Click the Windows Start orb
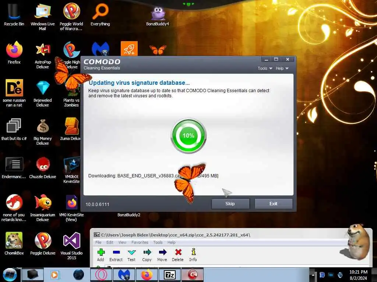The height and width of the screenshot is (282, 377). click(x=10, y=275)
